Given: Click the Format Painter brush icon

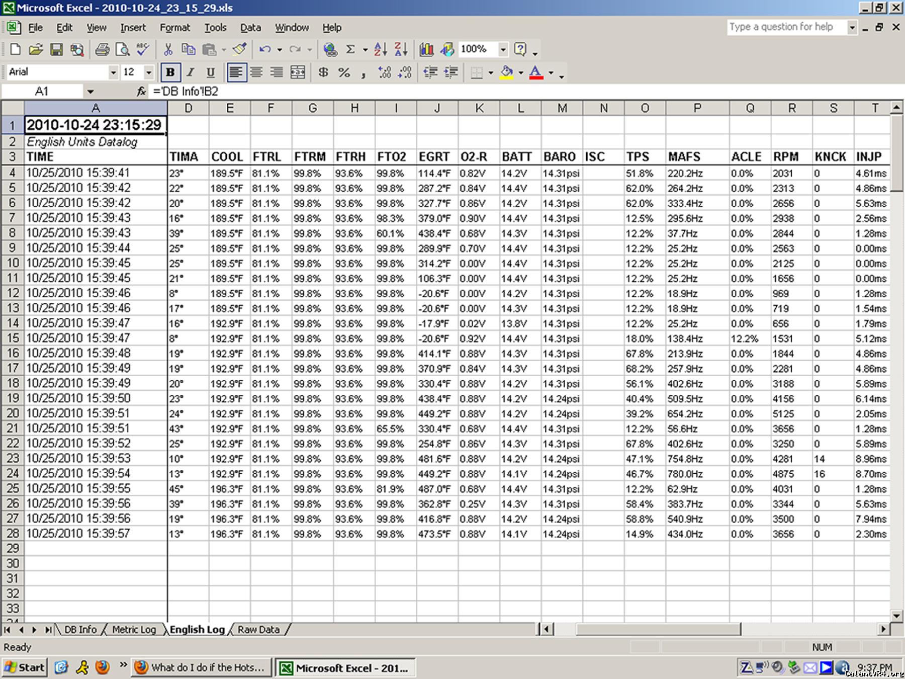Looking at the screenshot, I should (240, 49).
